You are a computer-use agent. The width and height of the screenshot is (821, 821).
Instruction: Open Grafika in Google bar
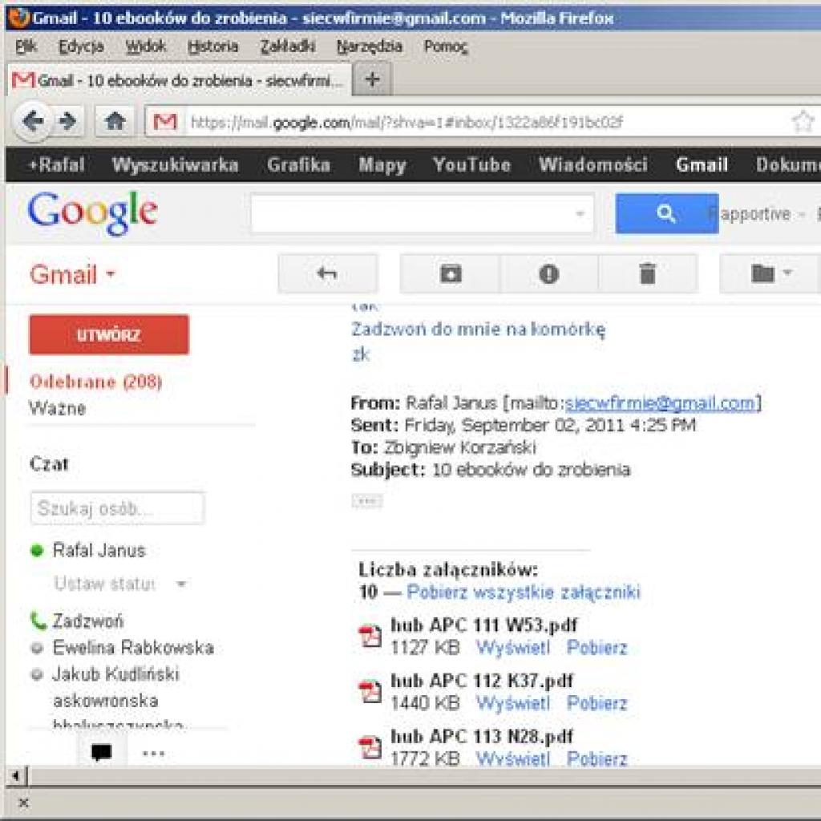(298, 165)
